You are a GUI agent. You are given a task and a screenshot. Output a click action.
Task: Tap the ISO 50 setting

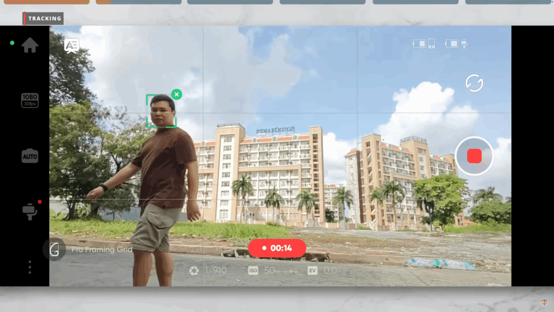coord(262,270)
